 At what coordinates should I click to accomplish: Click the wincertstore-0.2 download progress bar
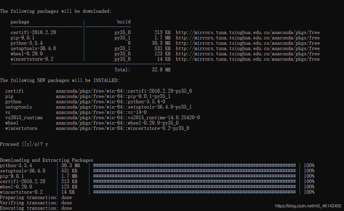click(x=195, y=192)
